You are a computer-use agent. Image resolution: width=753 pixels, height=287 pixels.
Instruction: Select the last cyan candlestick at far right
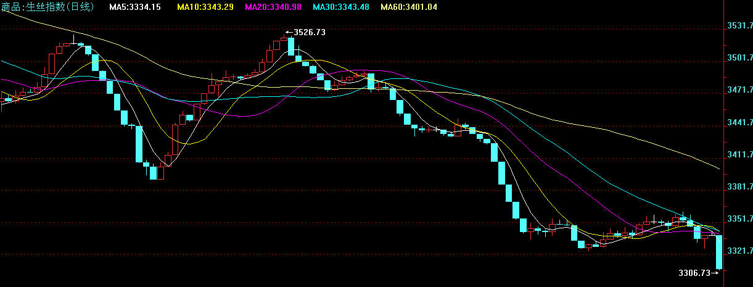[x=719, y=252]
